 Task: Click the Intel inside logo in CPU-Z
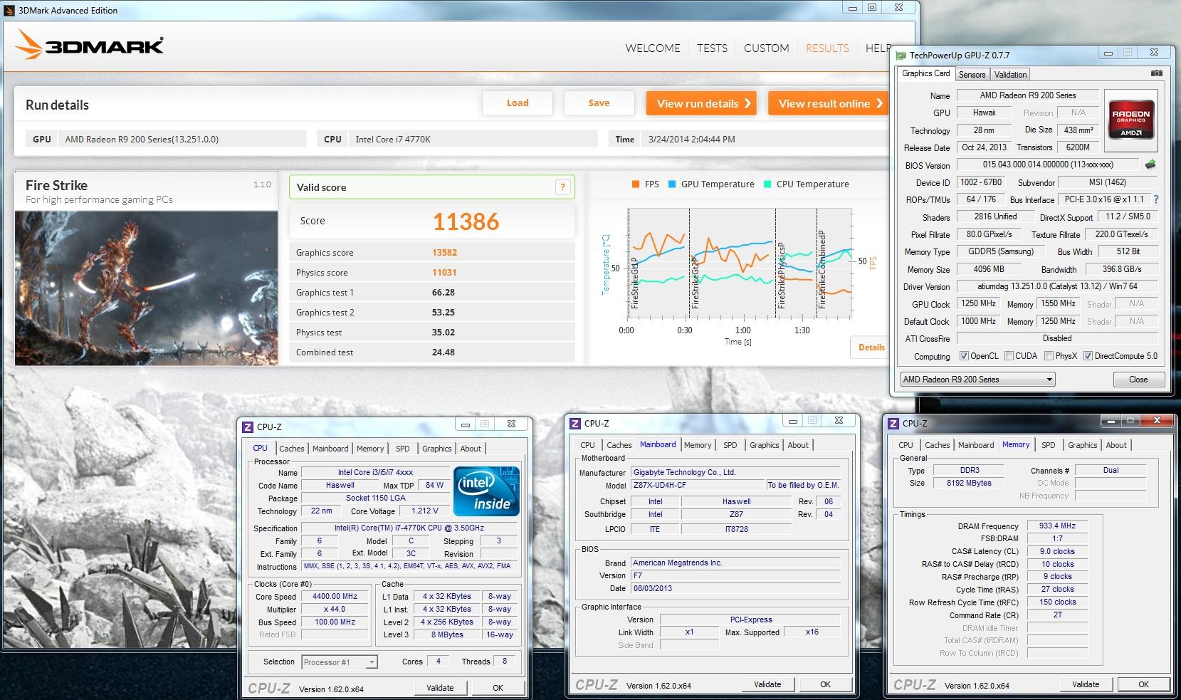pos(486,491)
